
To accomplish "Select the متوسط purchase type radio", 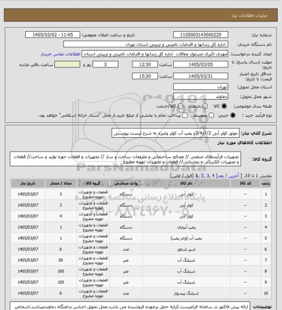I will (211, 115).
